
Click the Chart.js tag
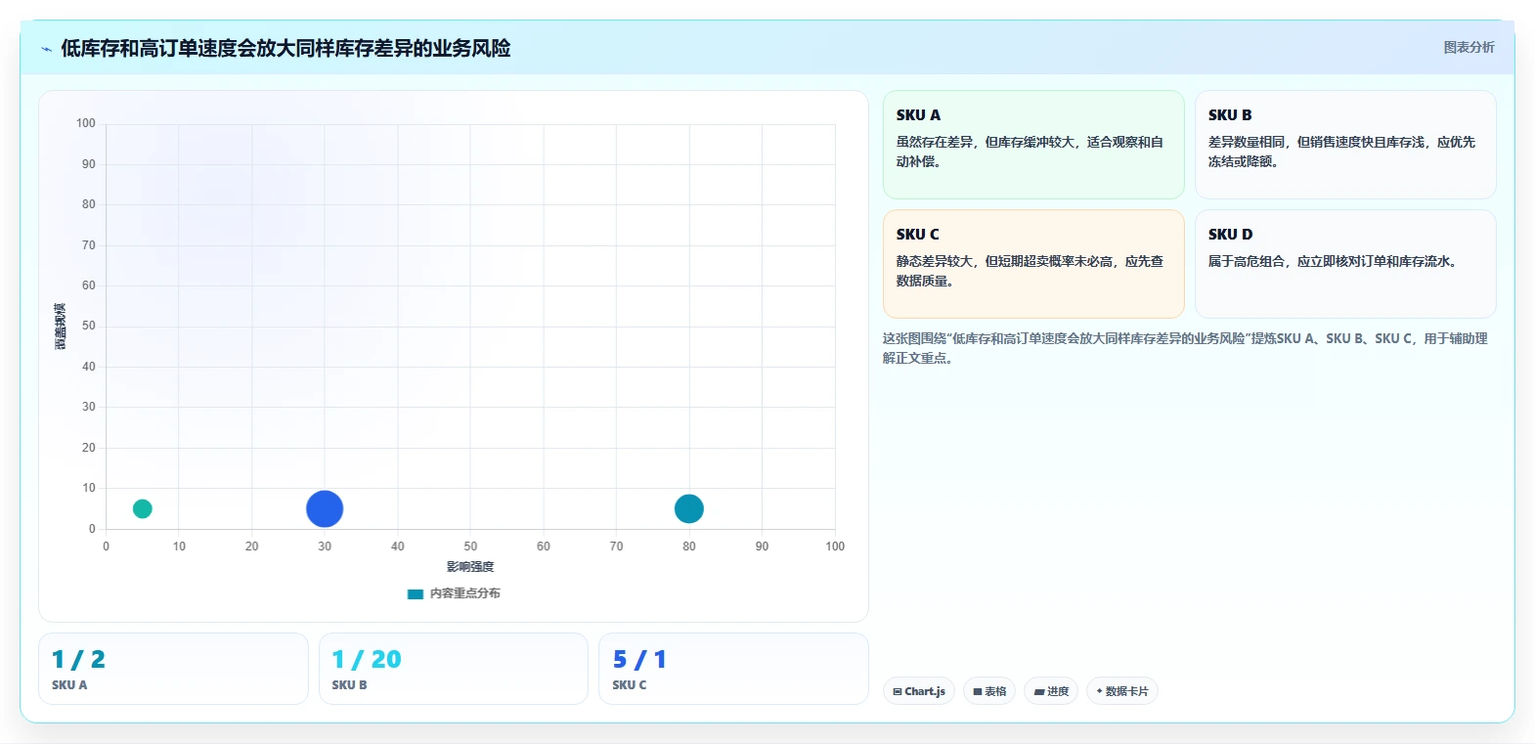tap(919, 691)
